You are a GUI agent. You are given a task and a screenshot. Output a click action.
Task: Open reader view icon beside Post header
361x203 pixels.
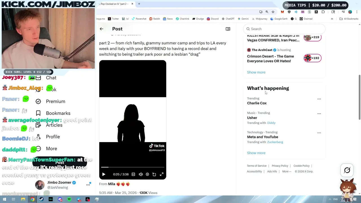[x=228, y=29]
